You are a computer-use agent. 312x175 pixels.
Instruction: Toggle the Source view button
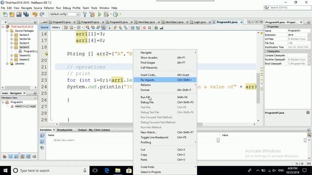pyautogui.click(x=44, y=27)
